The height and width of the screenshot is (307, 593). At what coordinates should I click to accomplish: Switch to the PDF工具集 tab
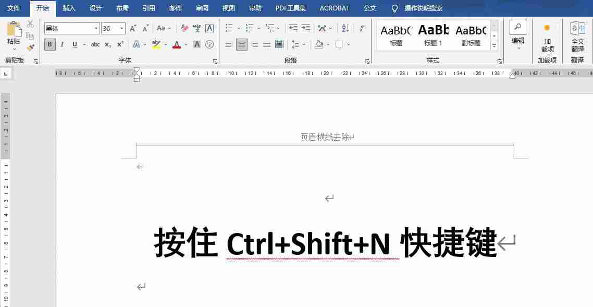(x=291, y=8)
